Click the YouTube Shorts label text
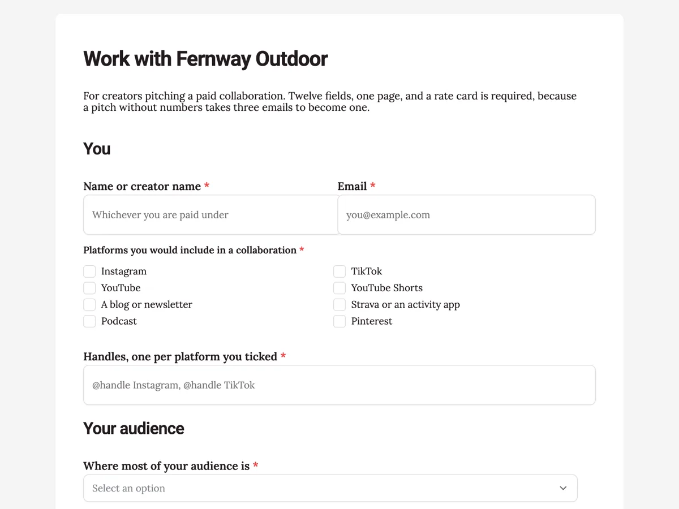Viewport: 679px width, 509px height. pyautogui.click(x=387, y=288)
